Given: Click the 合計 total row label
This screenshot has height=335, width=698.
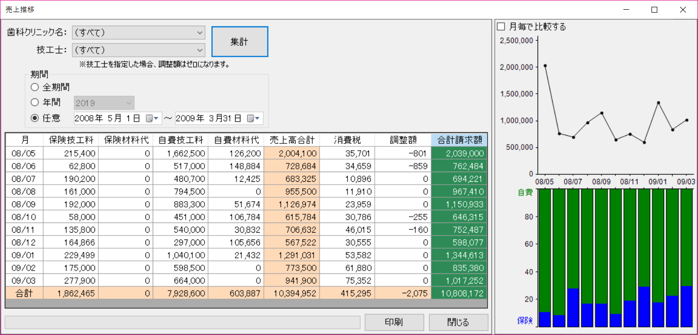Looking at the screenshot, I should point(24,293).
